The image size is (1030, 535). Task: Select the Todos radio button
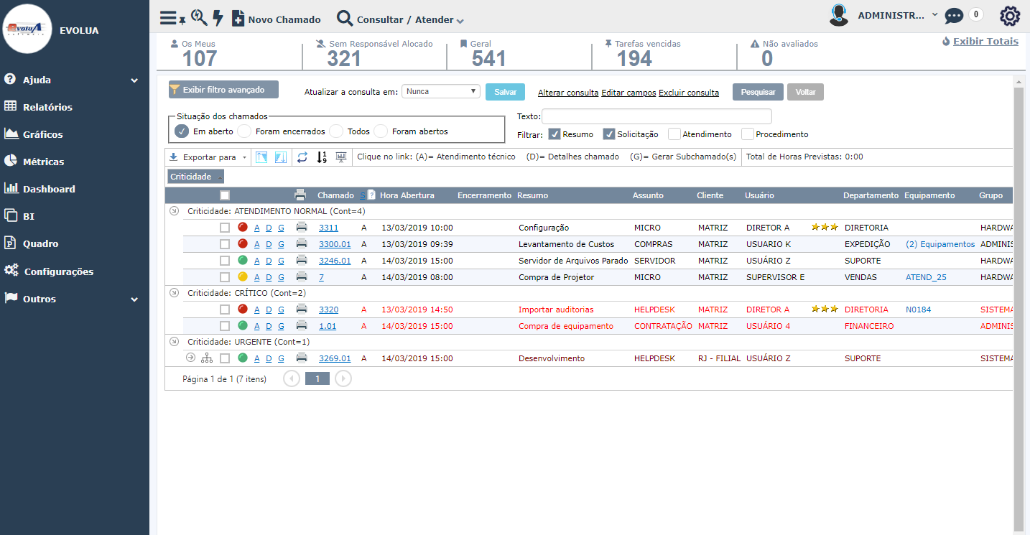[336, 131]
